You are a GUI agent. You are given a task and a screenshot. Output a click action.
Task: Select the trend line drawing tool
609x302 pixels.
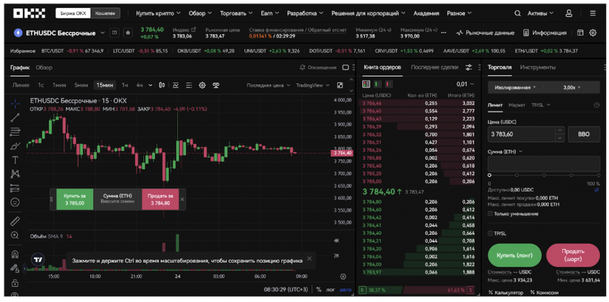(x=15, y=117)
